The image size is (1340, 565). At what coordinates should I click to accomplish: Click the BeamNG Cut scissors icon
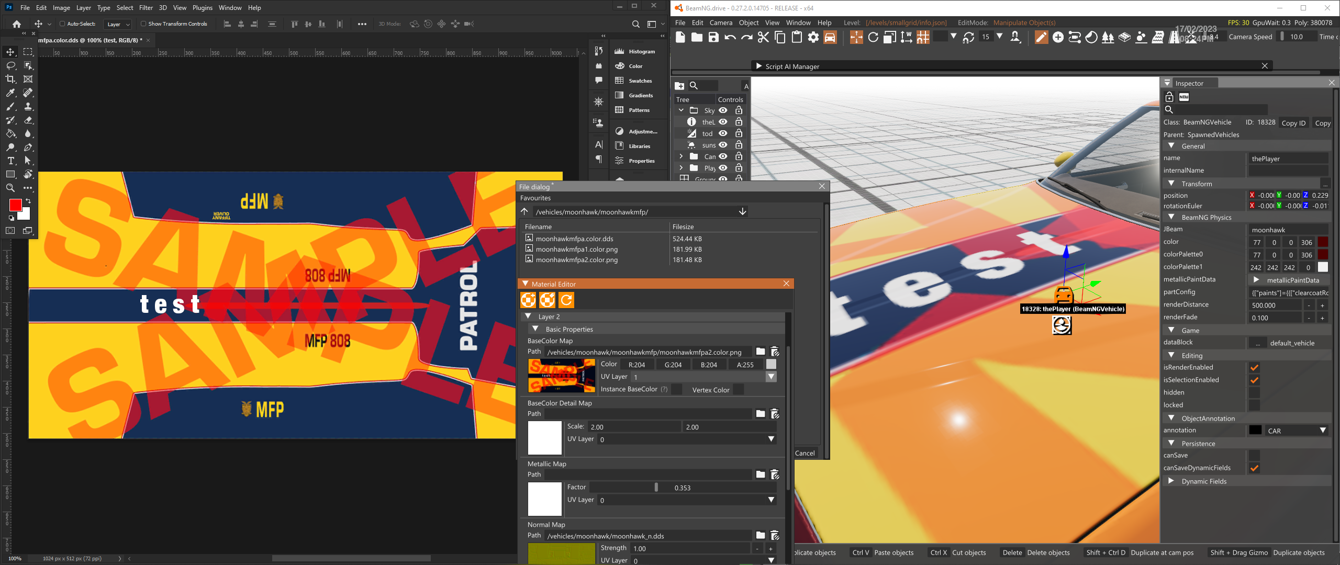[763, 37]
